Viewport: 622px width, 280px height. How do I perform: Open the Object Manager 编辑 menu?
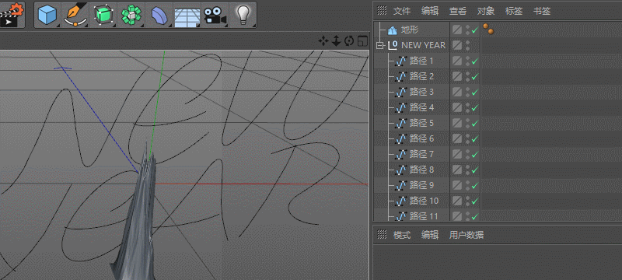(x=430, y=11)
